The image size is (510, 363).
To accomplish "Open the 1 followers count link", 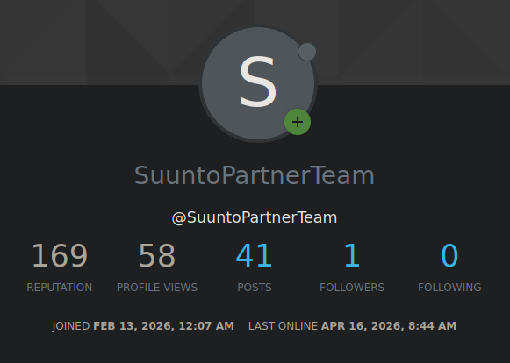I will tap(352, 255).
